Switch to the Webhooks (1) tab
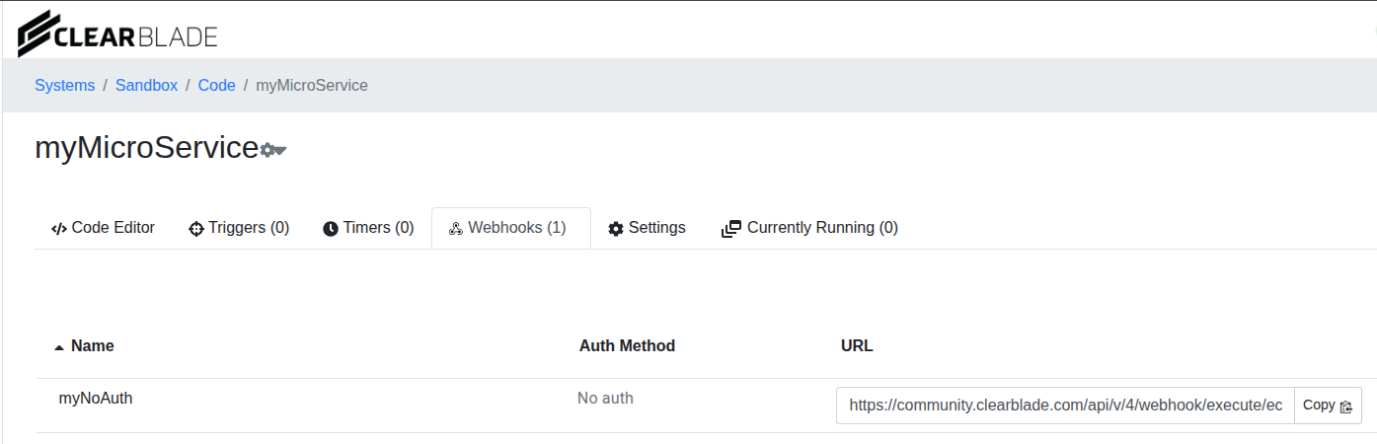1377x444 pixels. pos(509,228)
